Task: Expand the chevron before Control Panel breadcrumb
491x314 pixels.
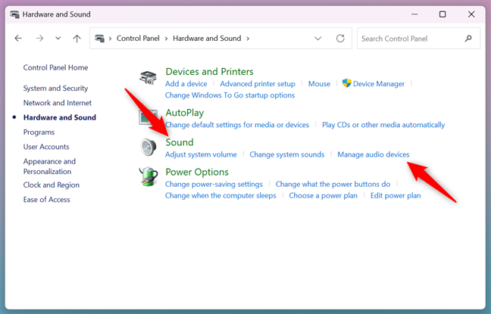Action: [x=110, y=39]
